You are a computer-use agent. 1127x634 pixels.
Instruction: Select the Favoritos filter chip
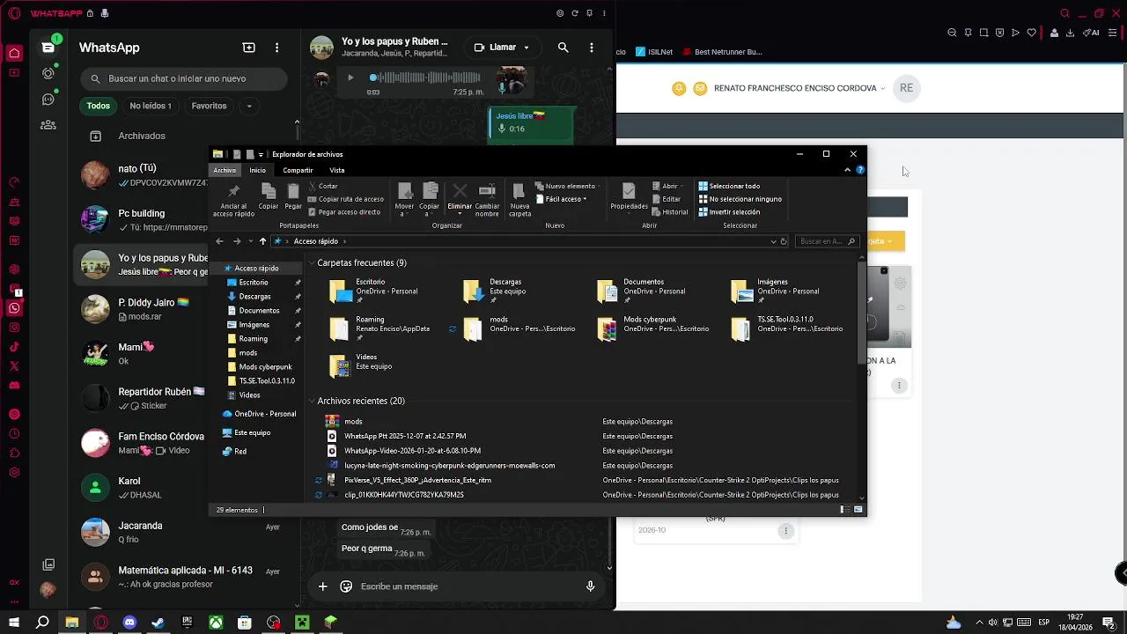pos(209,106)
